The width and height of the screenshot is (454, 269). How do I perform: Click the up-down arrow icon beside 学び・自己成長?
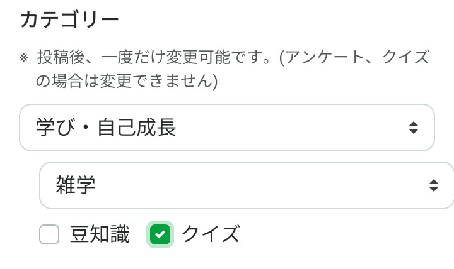coord(414,128)
